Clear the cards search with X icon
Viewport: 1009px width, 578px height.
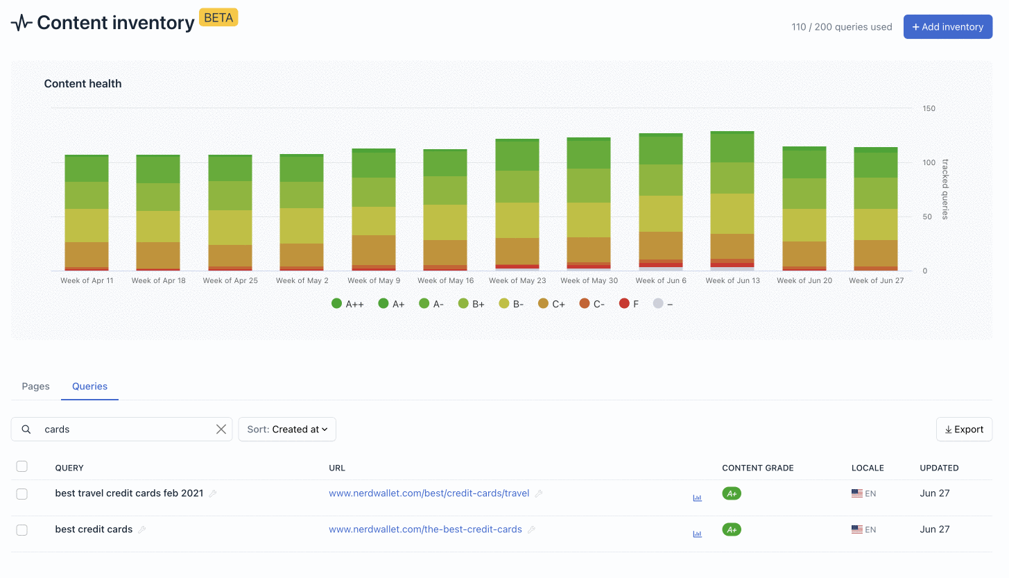(221, 430)
